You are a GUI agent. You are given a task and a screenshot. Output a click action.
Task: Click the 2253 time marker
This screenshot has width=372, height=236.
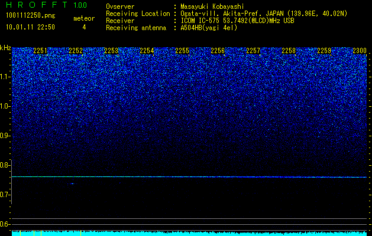pos(111,51)
